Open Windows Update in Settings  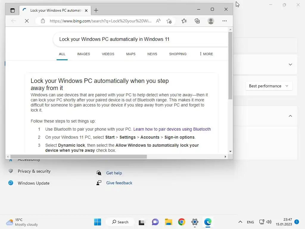(34, 183)
